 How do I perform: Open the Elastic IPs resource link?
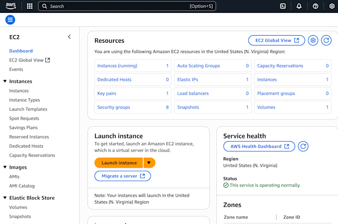pos(187,79)
